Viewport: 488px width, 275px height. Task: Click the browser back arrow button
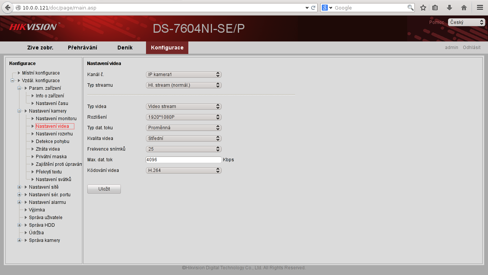click(8, 8)
